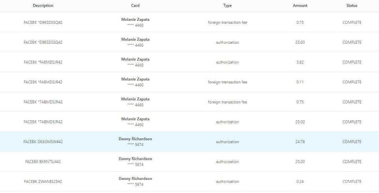
Task: Click authorization type on the *7ABMDSJR42 row
Action: pos(227,122)
